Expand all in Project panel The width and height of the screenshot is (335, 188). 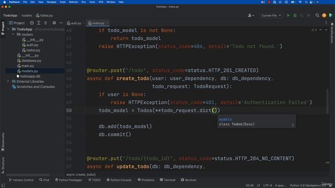39,23
